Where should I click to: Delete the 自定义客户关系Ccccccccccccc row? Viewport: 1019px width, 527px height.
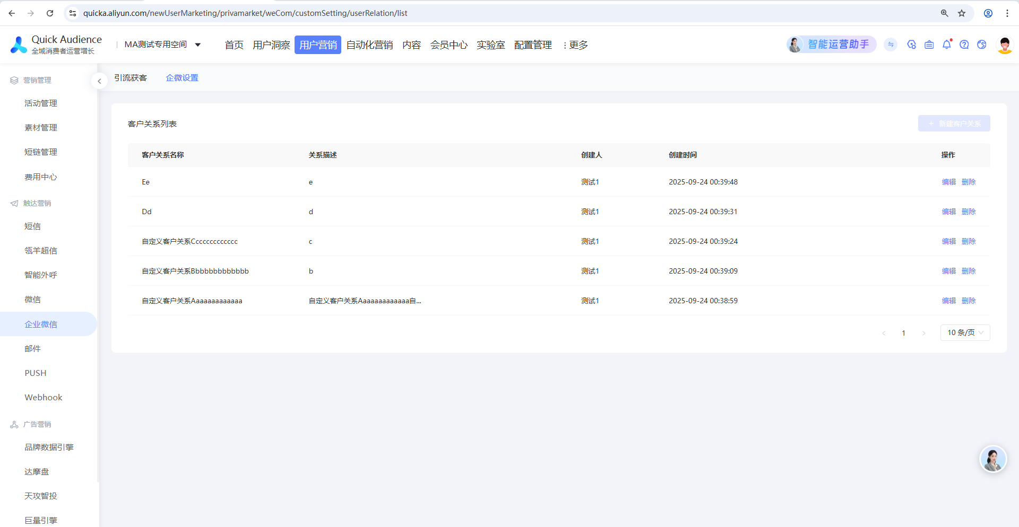coord(969,241)
